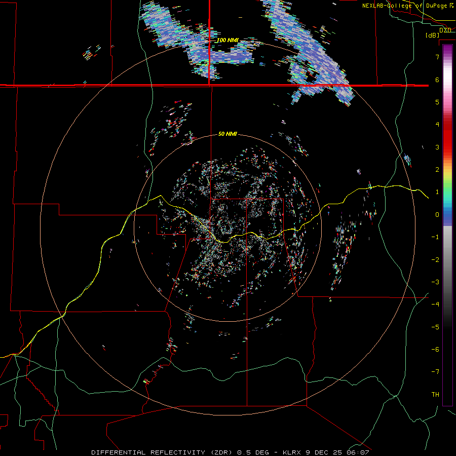Click the 50 NMI range ring label

pos(227,134)
